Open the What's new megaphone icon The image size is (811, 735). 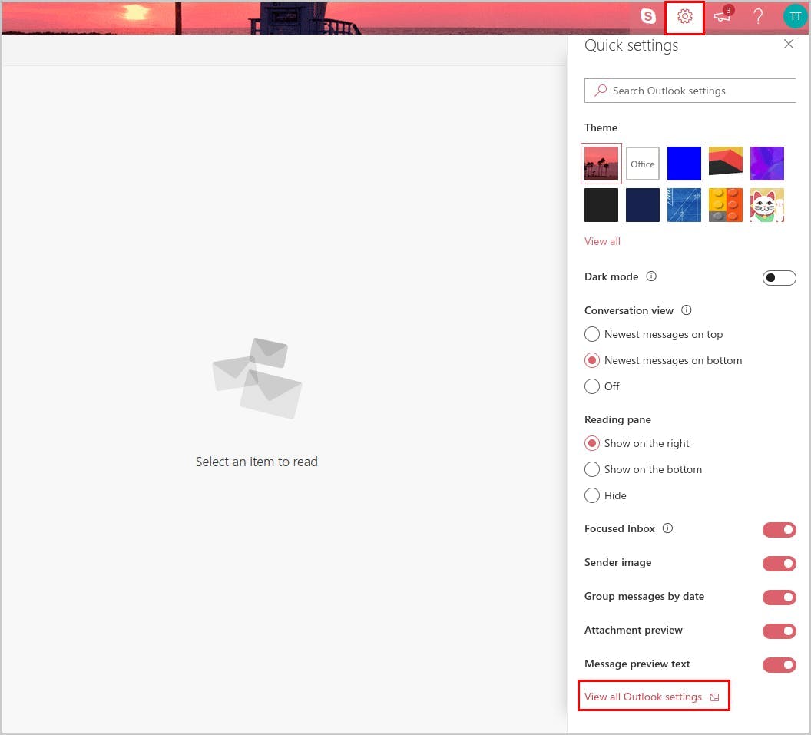[723, 15]
